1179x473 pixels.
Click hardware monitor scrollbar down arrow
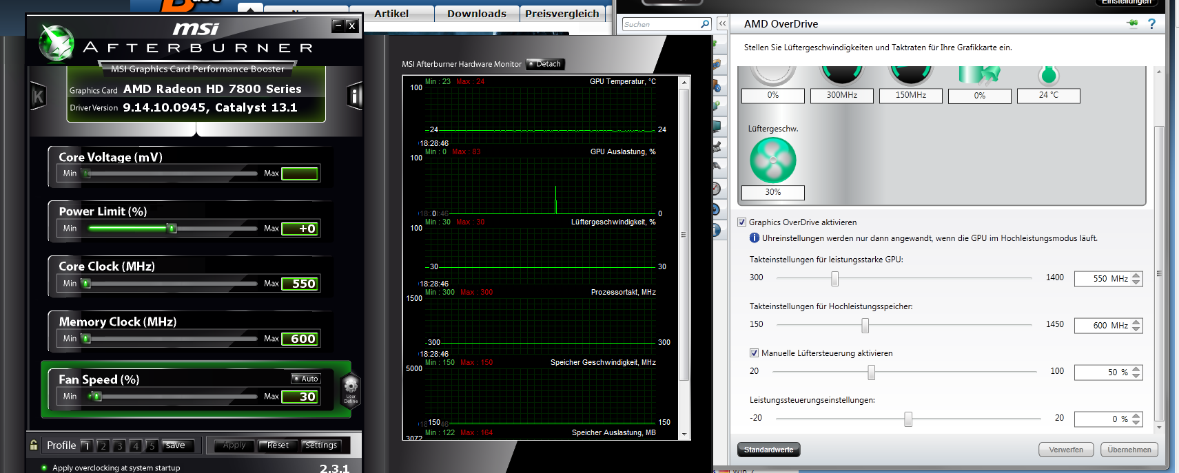tap(684, 434)
